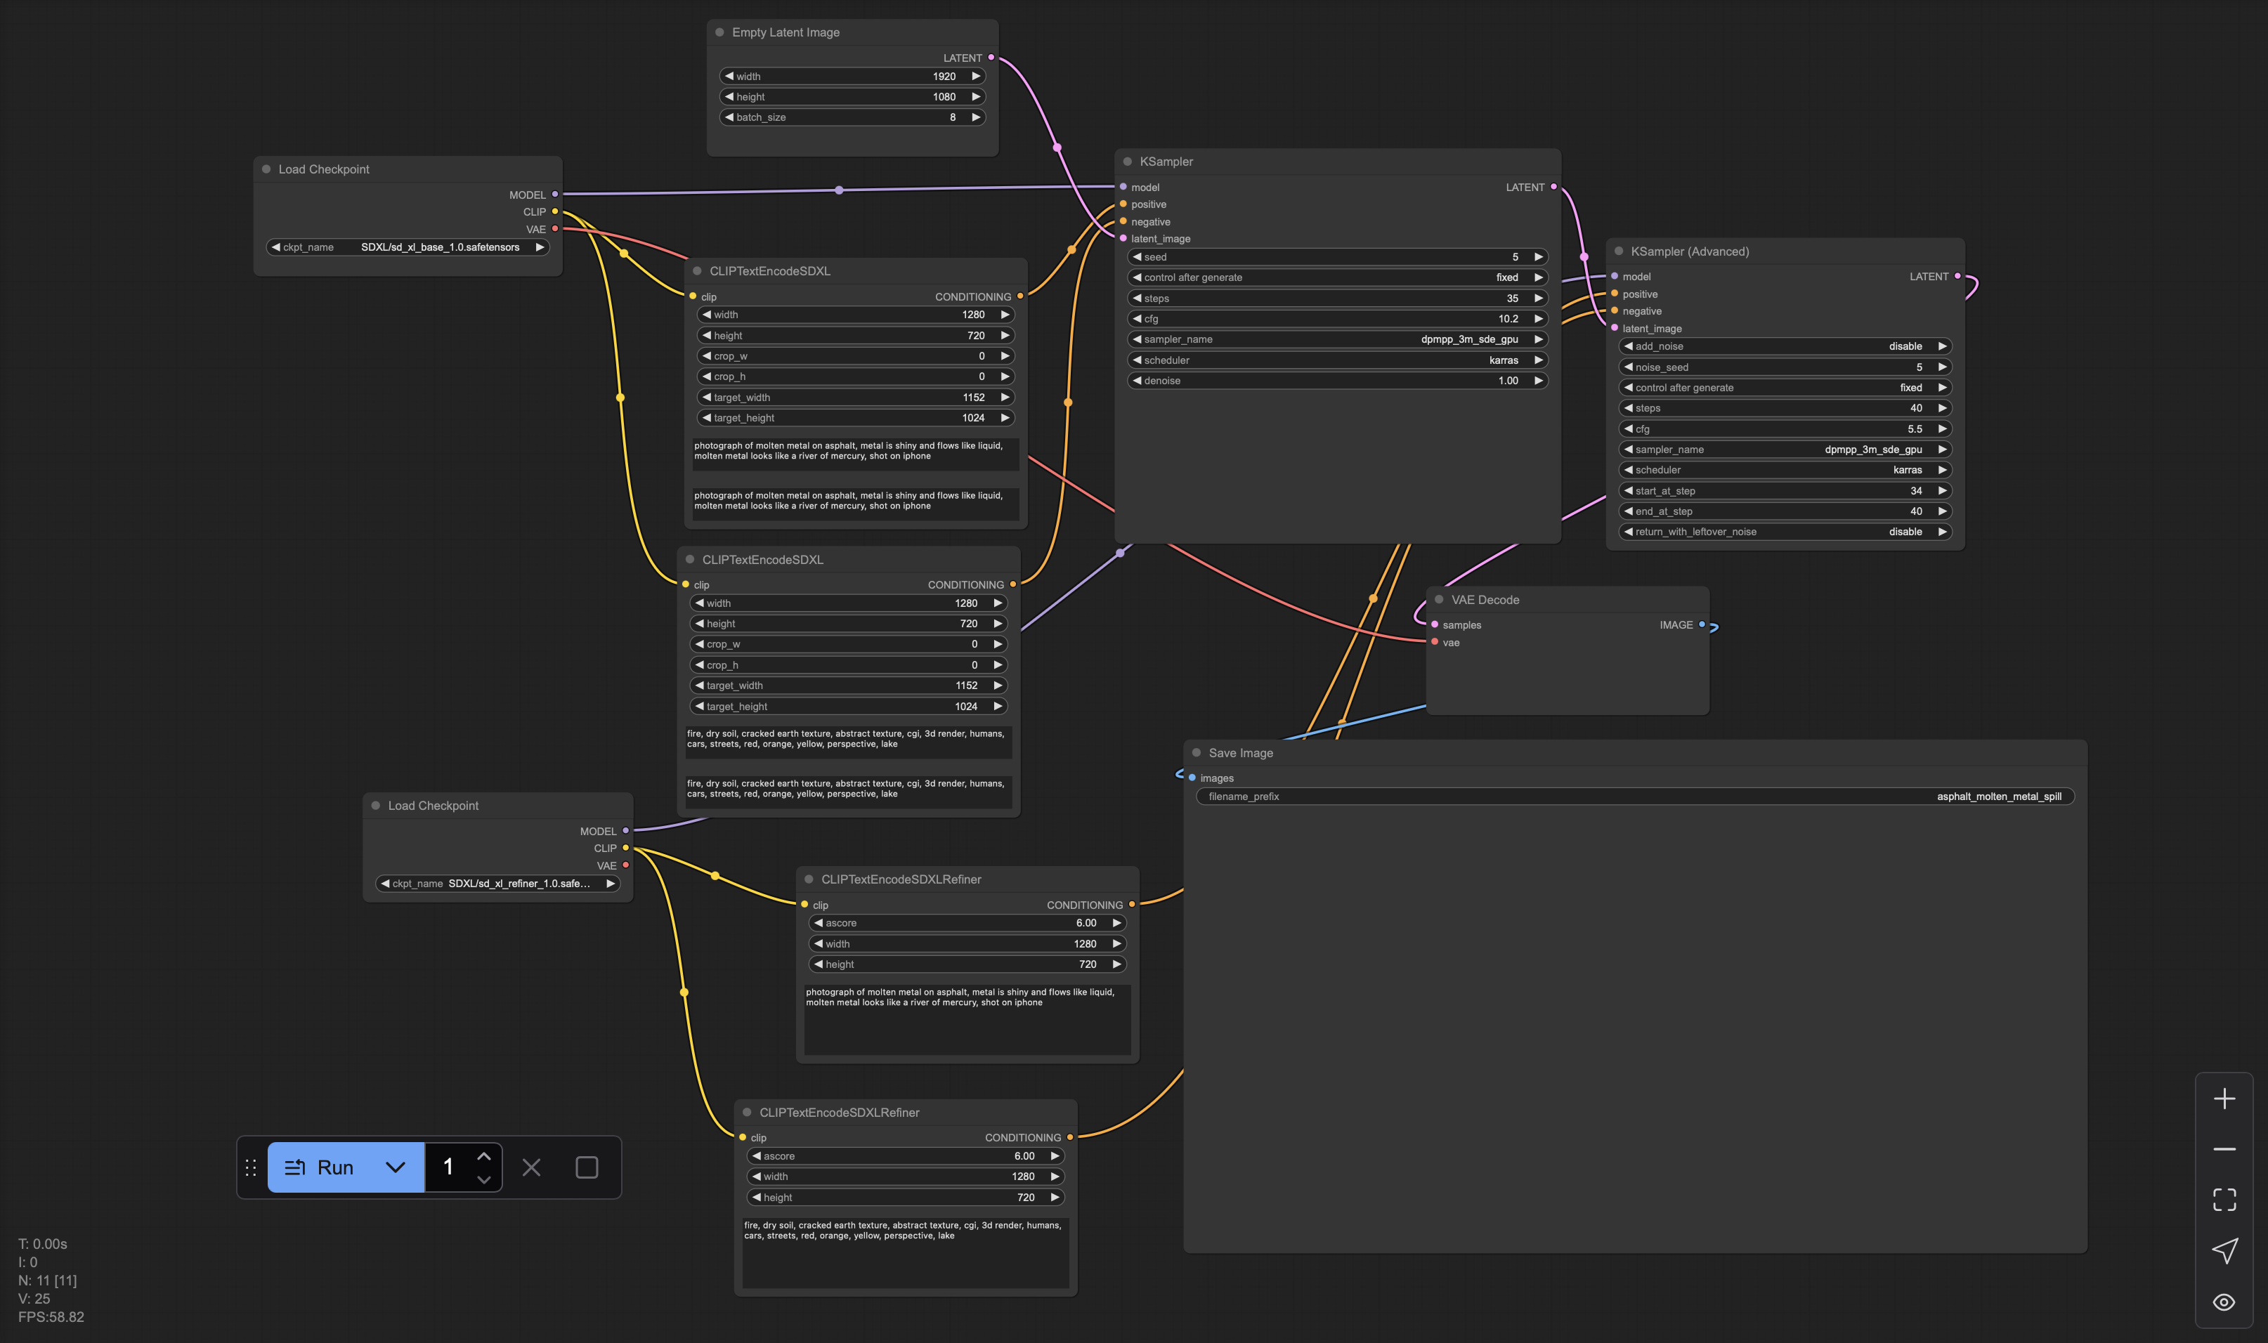The width and height of the screenshot is (2268, 1343).
Task: Click the KSampler title bar text
Action: pyautogui.click(x=1166, y=161)
